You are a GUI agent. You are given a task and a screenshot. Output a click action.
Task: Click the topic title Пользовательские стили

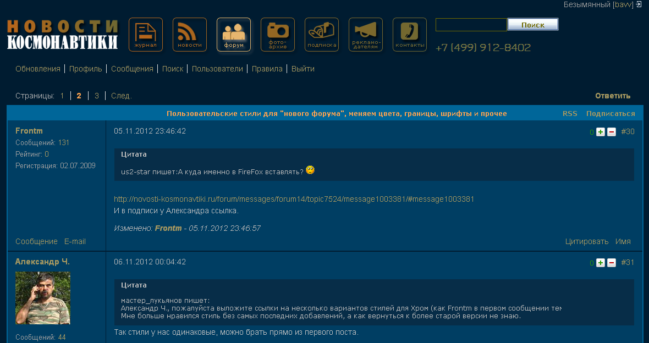tap(337, 114)
